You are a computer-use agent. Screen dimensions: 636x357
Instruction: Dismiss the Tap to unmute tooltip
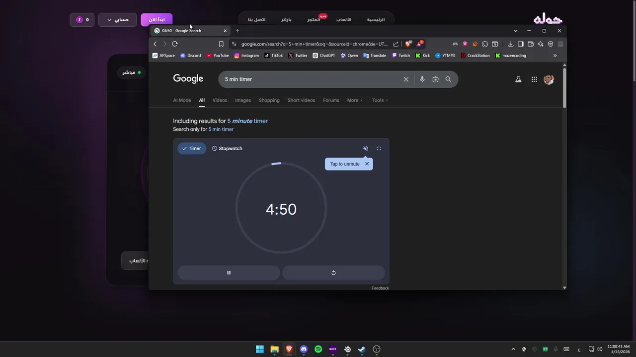367,164
